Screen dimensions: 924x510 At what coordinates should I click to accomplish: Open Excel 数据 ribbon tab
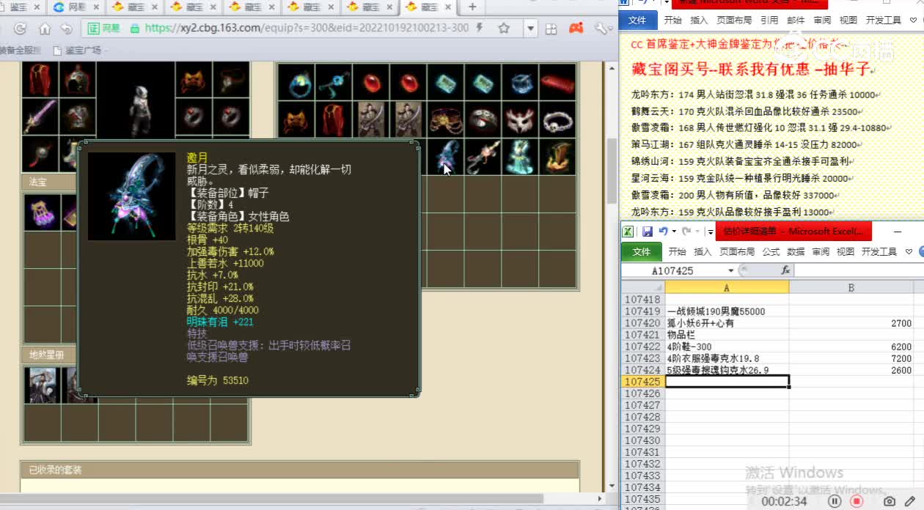(x=796, y=251)
